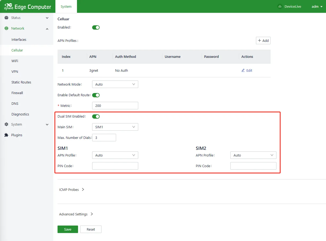Click the Edit link for 3gnet profile
Image resolution: width=326 pixels, height=241 pixels.
coord(247,70)
